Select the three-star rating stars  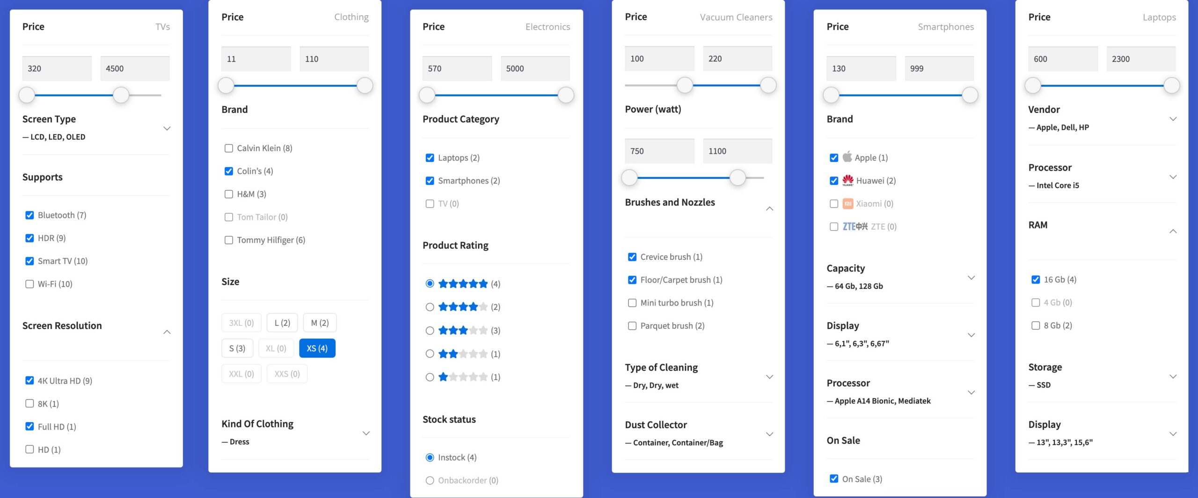pyautogui.click(x=463, y=330)
